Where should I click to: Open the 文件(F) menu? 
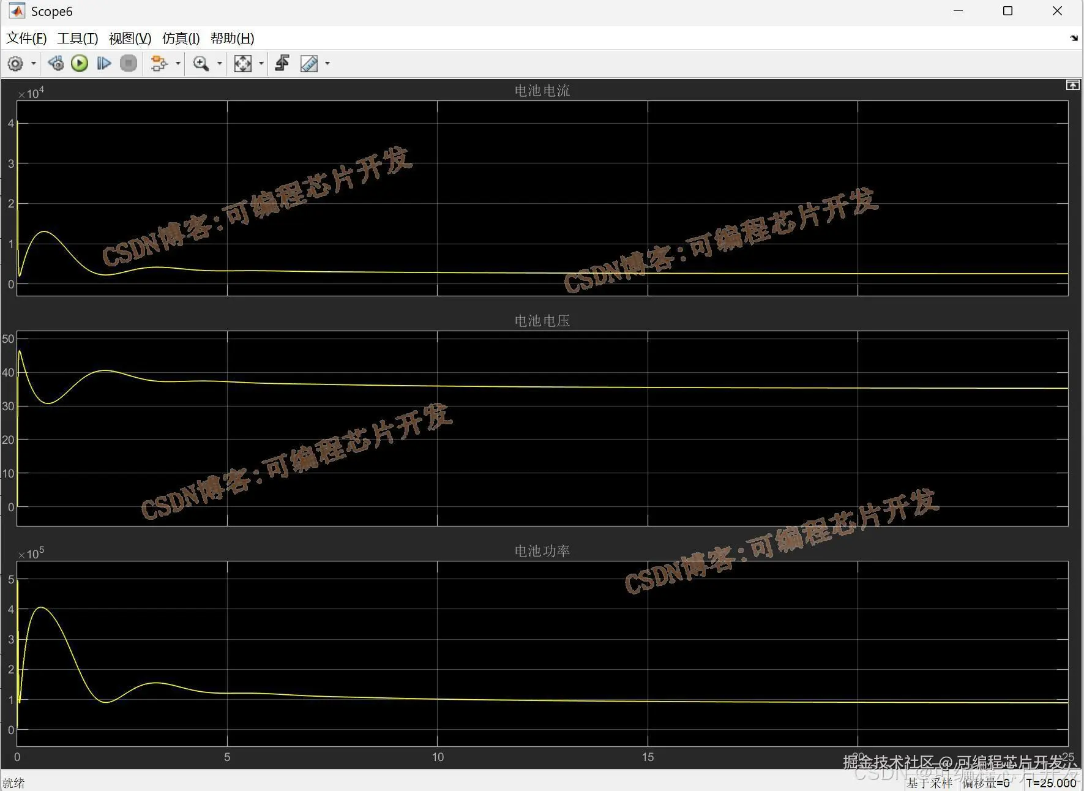point(26,39)
